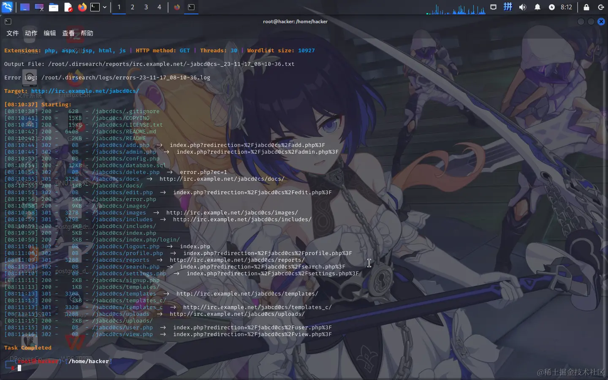Viewport: 608px width, 380px height.
Task: Click the /jabcd0cs/signup.php result
Action: click(x=126, y=280)
